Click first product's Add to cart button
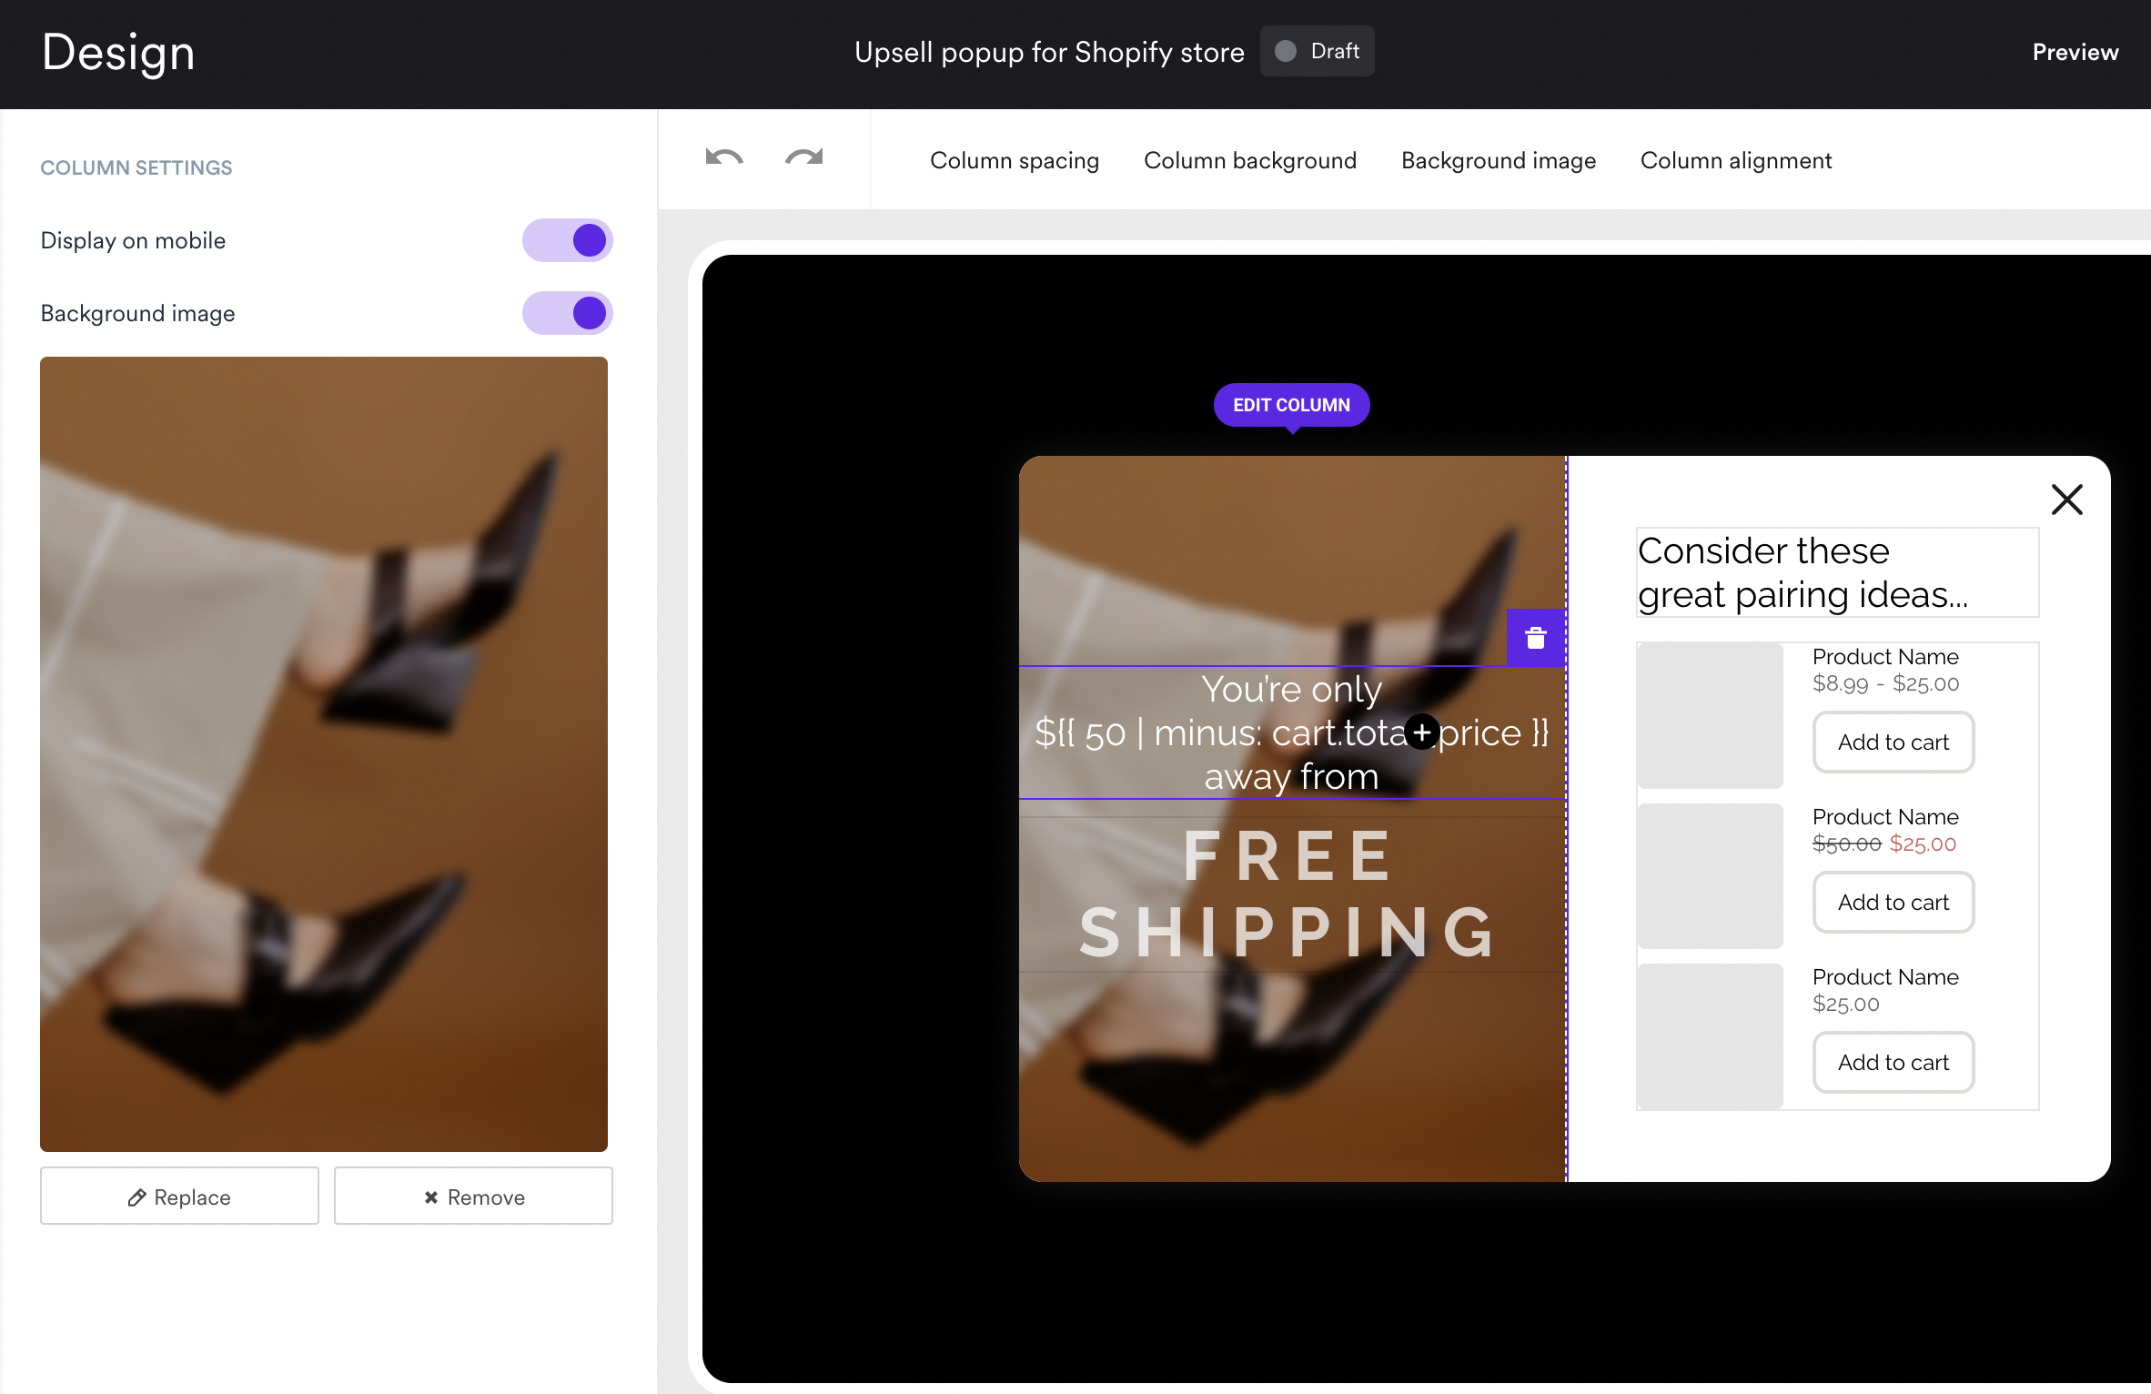 (x=1893, y=742)
